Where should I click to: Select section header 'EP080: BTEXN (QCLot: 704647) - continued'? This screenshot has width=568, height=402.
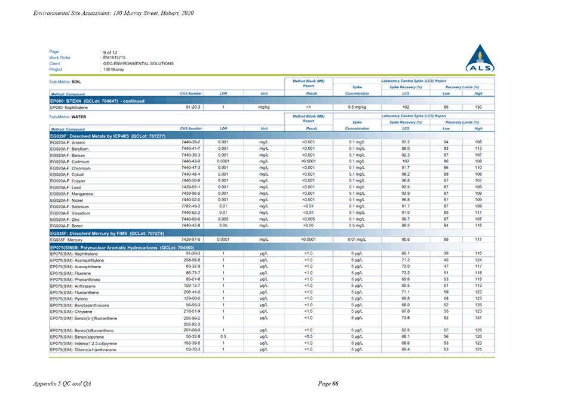pos(97,101)
